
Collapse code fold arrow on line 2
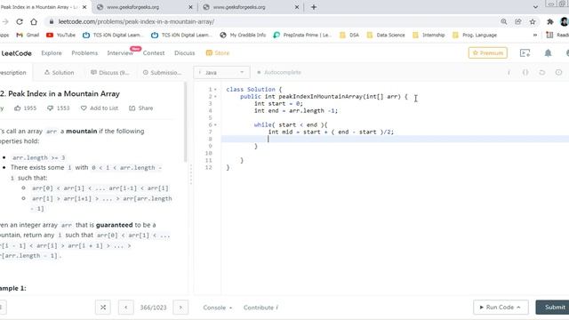[215, 97]
